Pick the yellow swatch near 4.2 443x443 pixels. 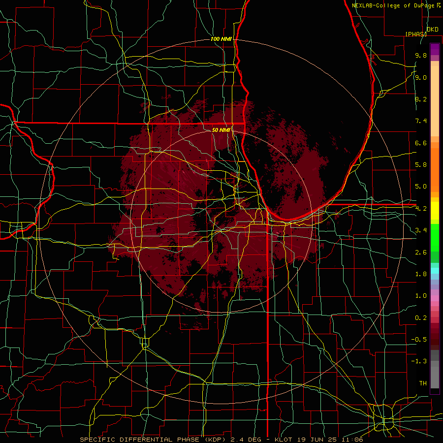435,211
